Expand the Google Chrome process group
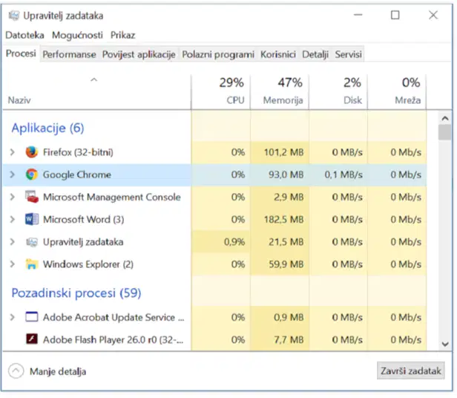The image size is (457, 398). 12,174
